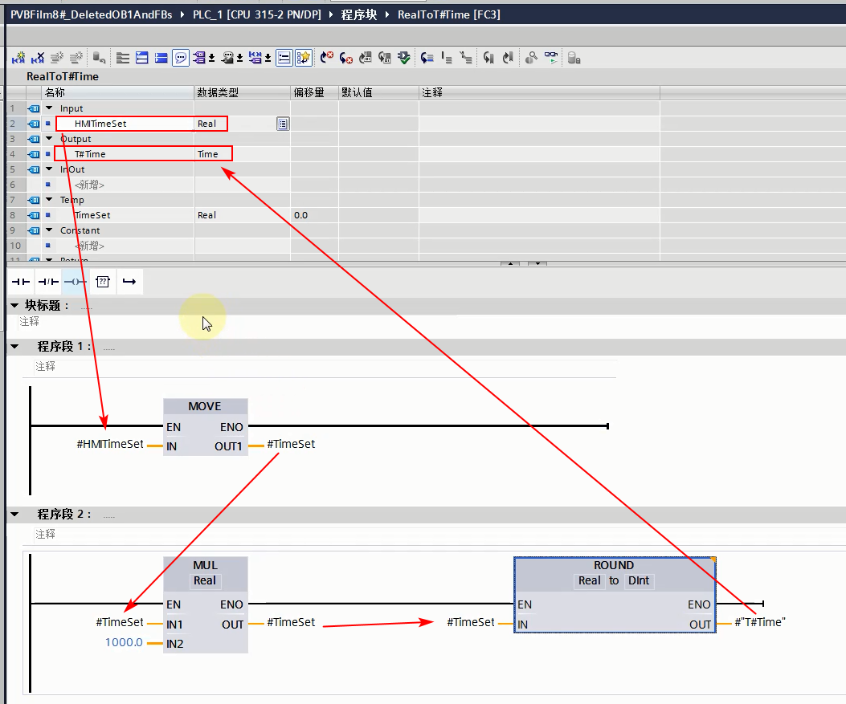Click the toolbar icon right of Go to previous error

366,58
